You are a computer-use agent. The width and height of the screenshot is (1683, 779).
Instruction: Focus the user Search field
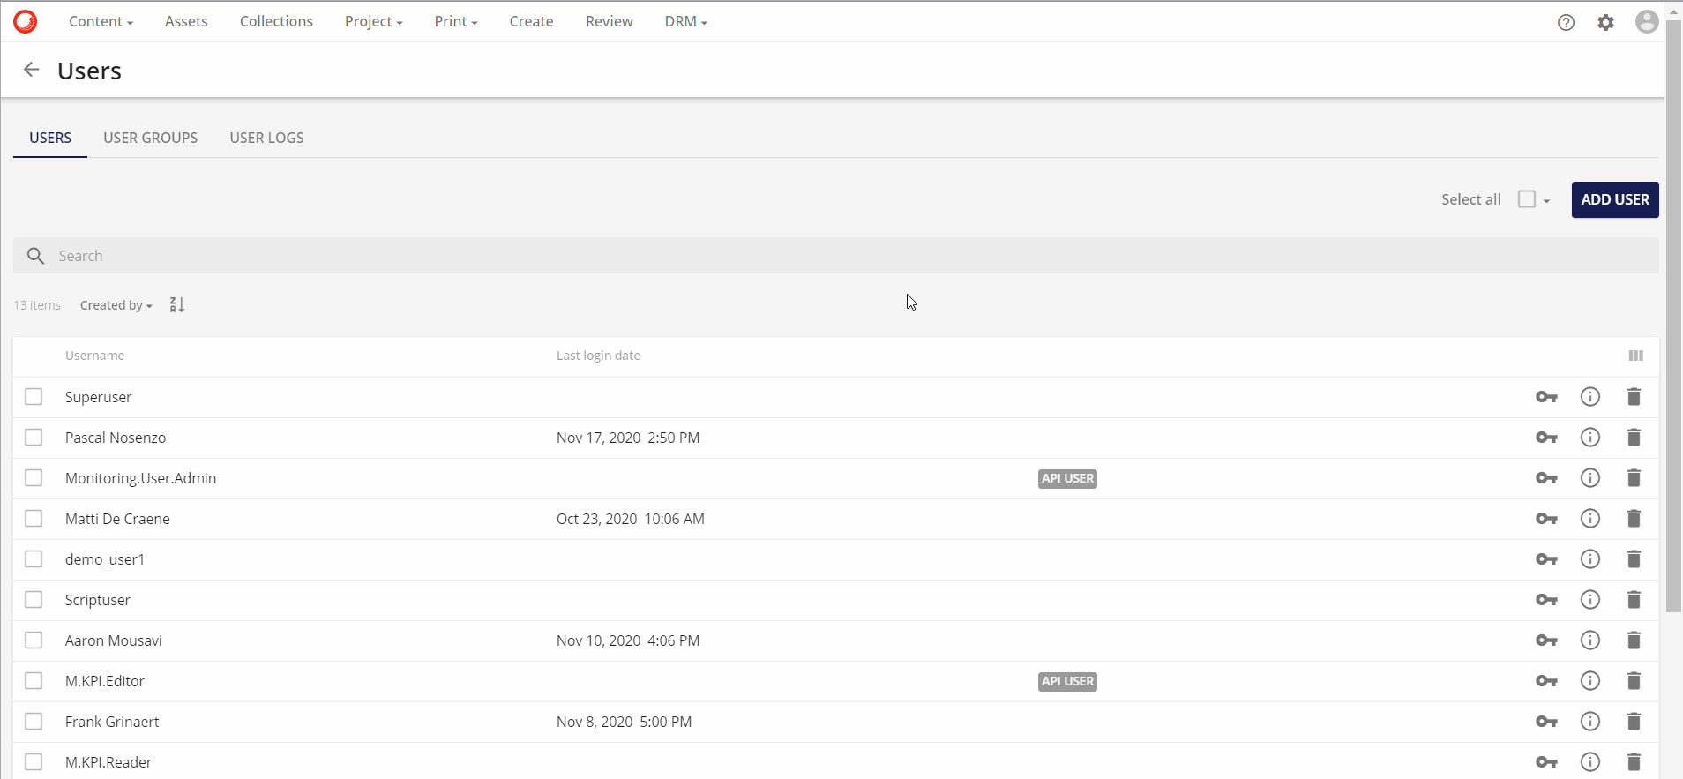pyautogui.click(x=835, y=256)
